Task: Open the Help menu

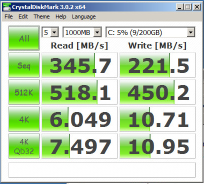Action: click(61, 16)
